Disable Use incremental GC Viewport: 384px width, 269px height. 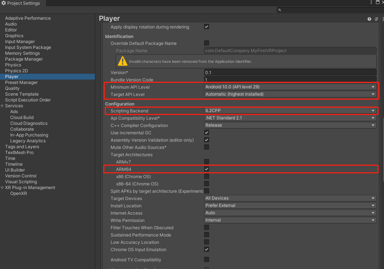point(207,132)
